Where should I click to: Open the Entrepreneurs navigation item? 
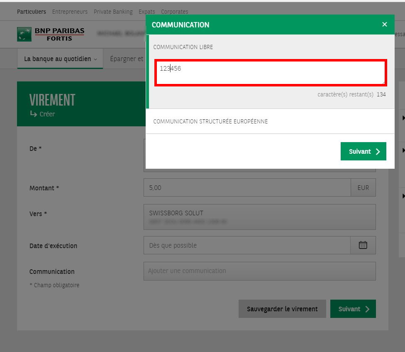[x=70, y=12]
